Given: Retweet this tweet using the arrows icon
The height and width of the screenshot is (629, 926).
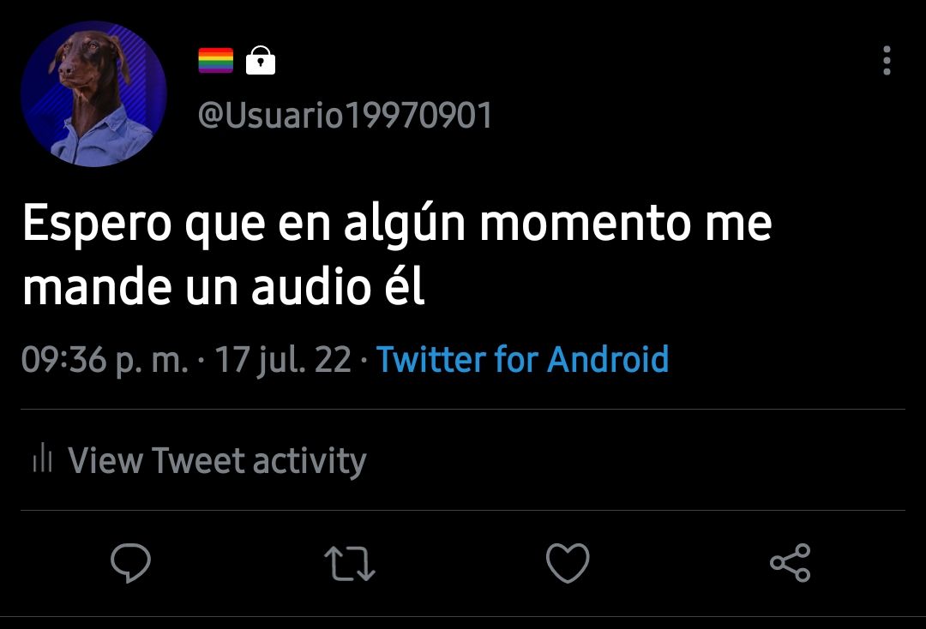Looking at the screenshot, I should (x=350, y=563).
